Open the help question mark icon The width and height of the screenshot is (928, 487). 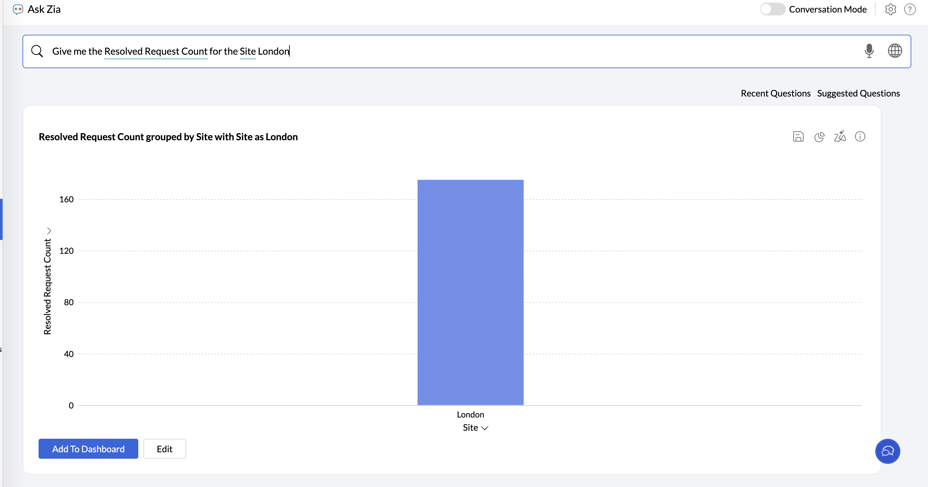point(910,9)
